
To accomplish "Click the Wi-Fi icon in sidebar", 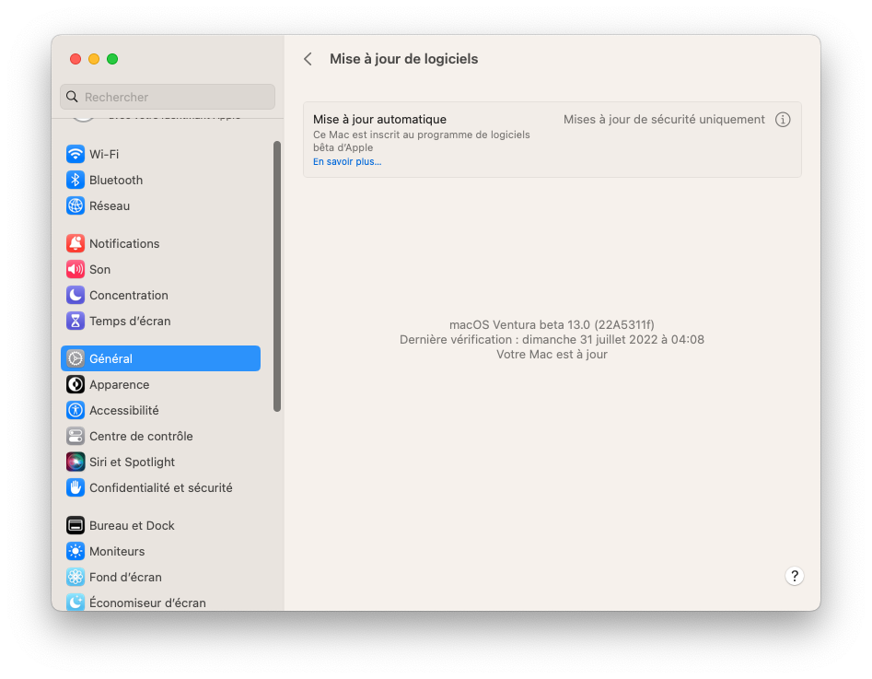I will click(76, 154).
